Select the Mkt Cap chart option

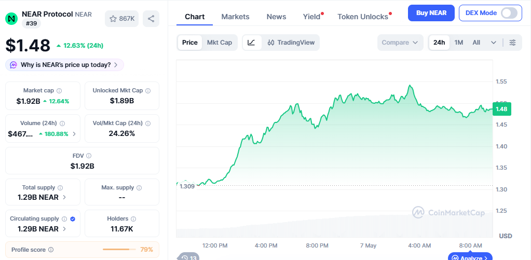pyautogui.click(x=220, y=43)
